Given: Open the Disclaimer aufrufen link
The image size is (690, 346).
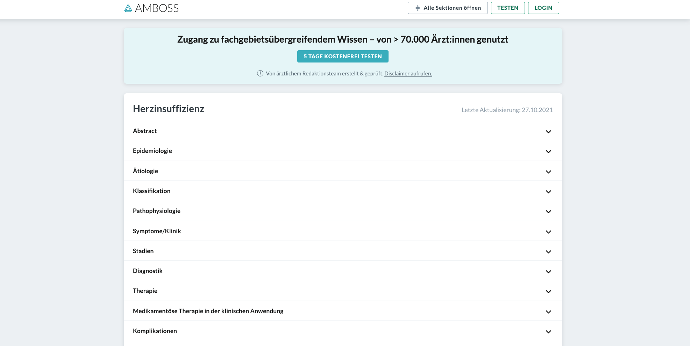Looking at the screenshot, I should pos(408,74).
